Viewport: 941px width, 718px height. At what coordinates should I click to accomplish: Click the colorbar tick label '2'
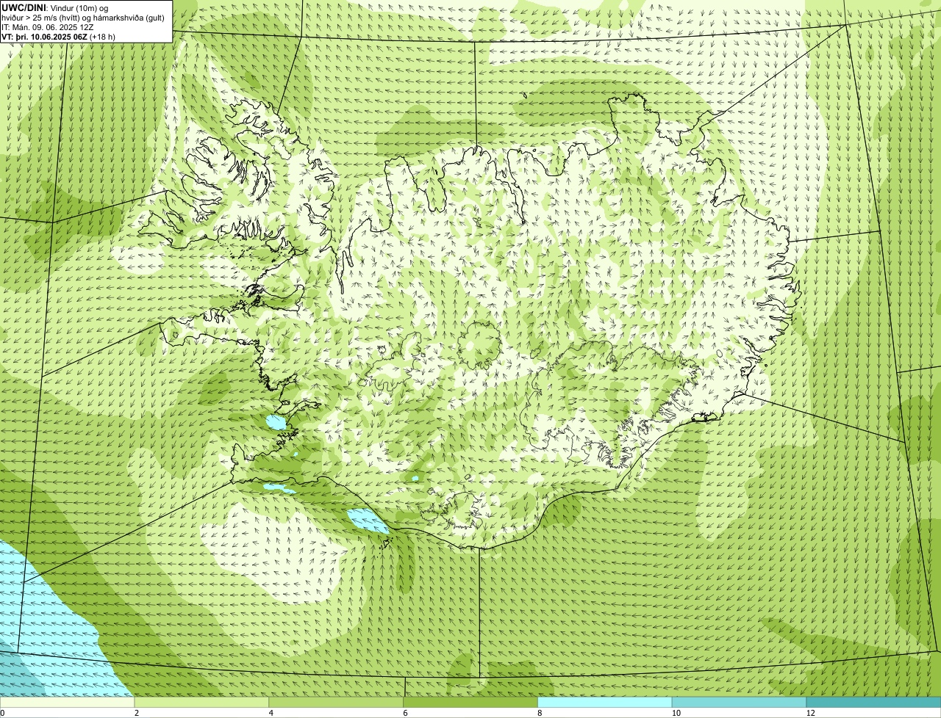tap(136, 713)
